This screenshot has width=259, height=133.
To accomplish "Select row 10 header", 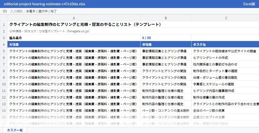I will coord(4,84).
